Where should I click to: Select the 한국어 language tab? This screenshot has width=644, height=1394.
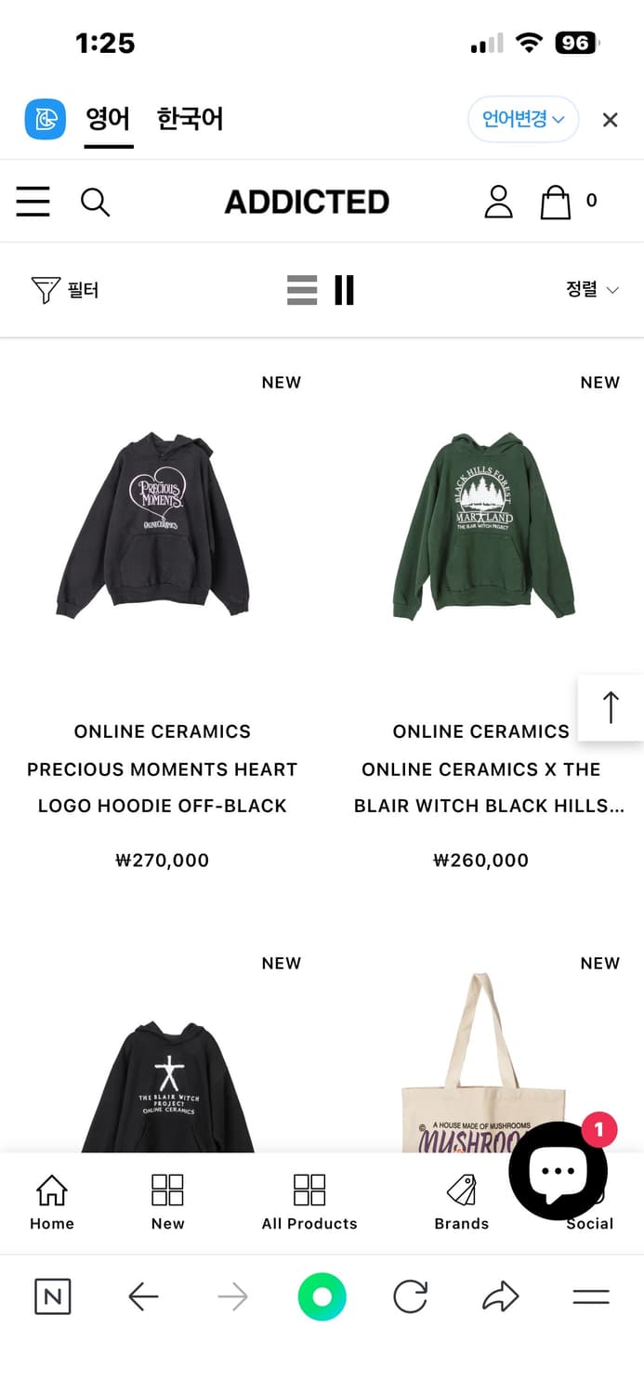(190, 119)
